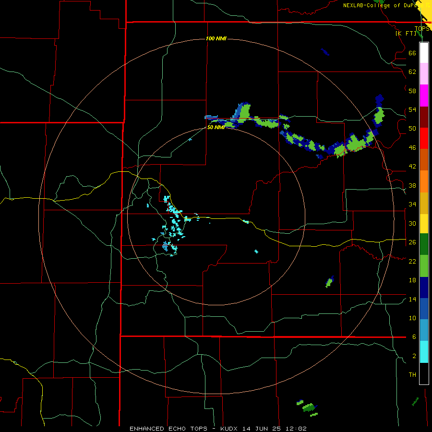
Task: Click the 6 legend value label
Action: click(x=414, y=337)
